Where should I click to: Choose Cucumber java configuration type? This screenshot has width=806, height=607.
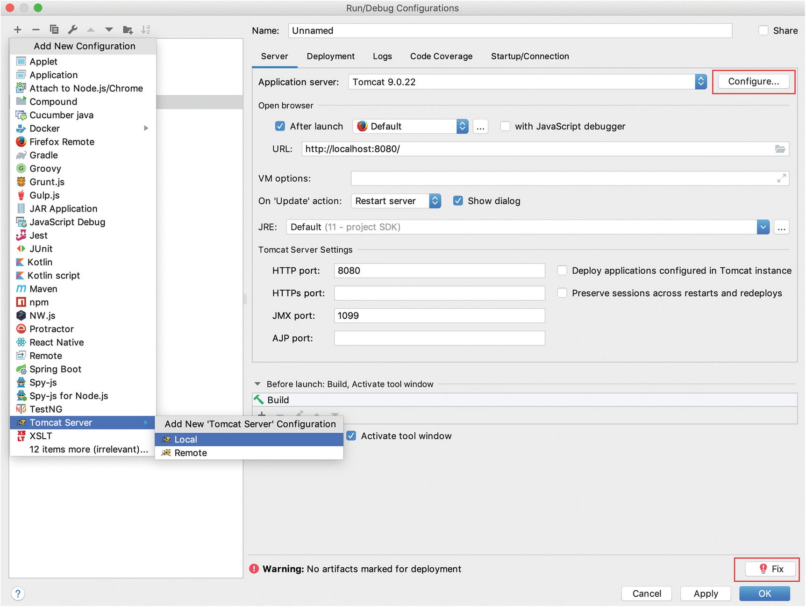pyautogui.click(x=83, y=115)
